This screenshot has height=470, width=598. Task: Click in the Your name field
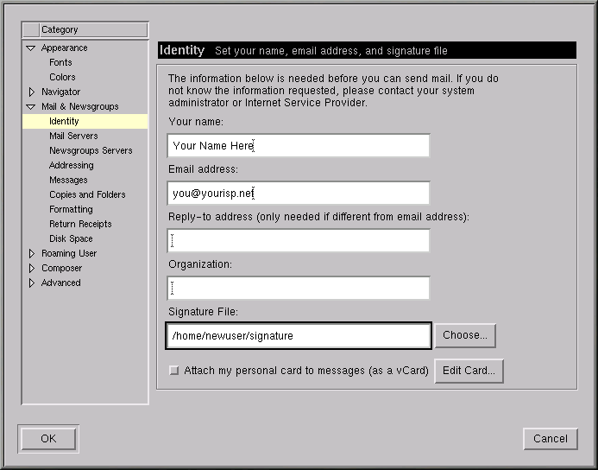[299, 146]
